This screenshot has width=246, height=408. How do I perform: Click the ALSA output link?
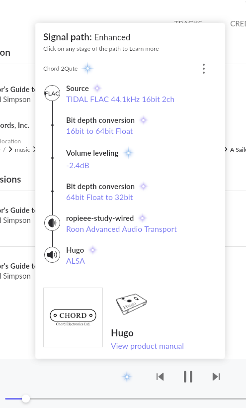click(x=76, y=261)
